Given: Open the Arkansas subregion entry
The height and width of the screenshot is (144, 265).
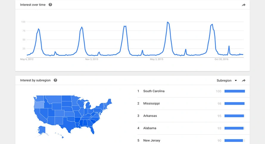Looking at the screenshot, I should point(150,116).
